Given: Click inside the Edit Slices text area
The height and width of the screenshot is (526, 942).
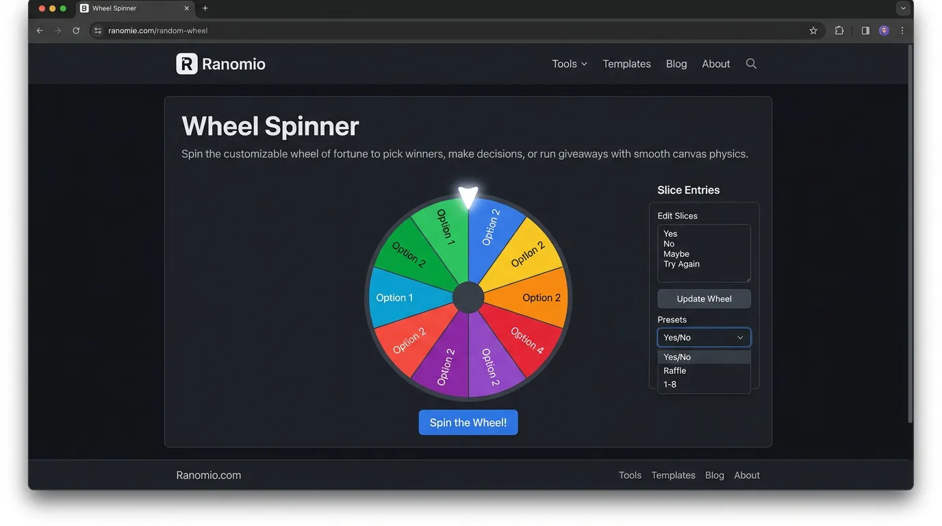Looking at the screenshot, I should [x=704, y=253].
